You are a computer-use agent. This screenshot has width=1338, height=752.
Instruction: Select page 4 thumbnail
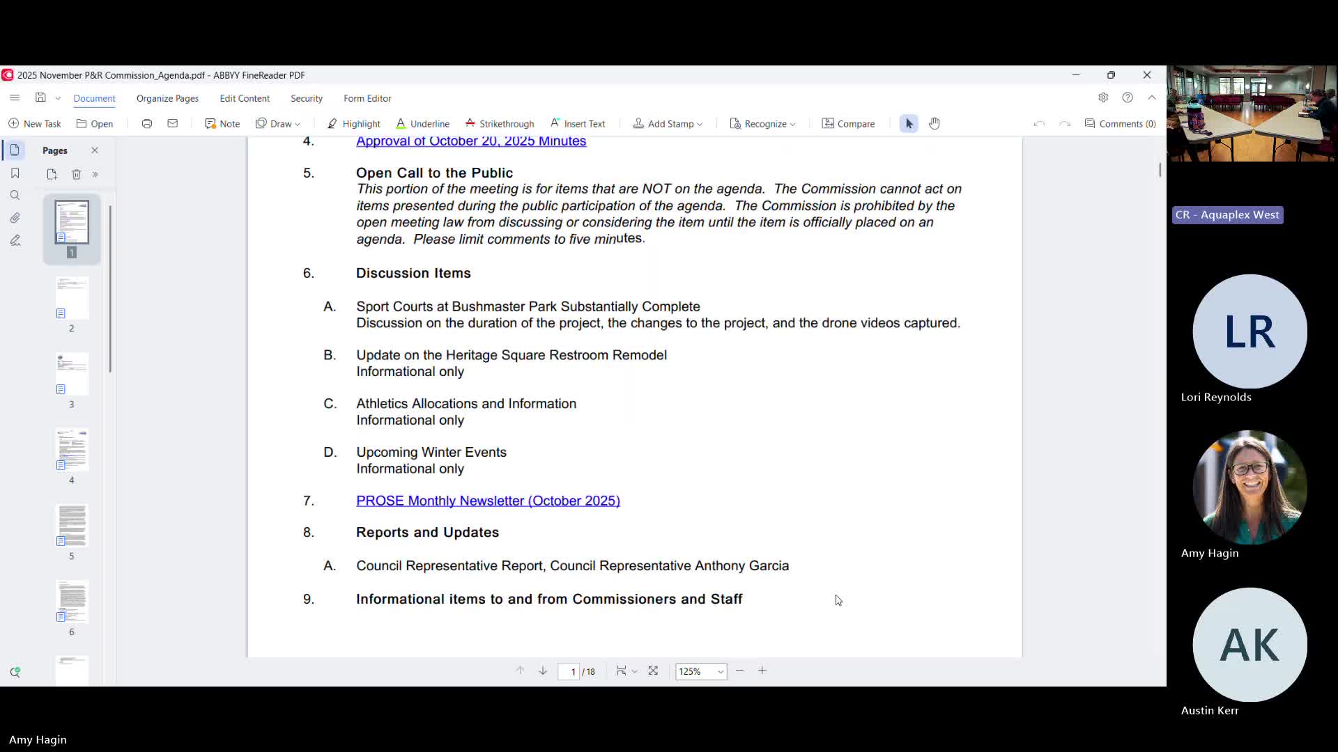tap(72, 451)
